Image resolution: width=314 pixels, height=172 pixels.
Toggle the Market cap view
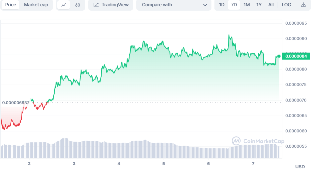click(x=36, y=5)
